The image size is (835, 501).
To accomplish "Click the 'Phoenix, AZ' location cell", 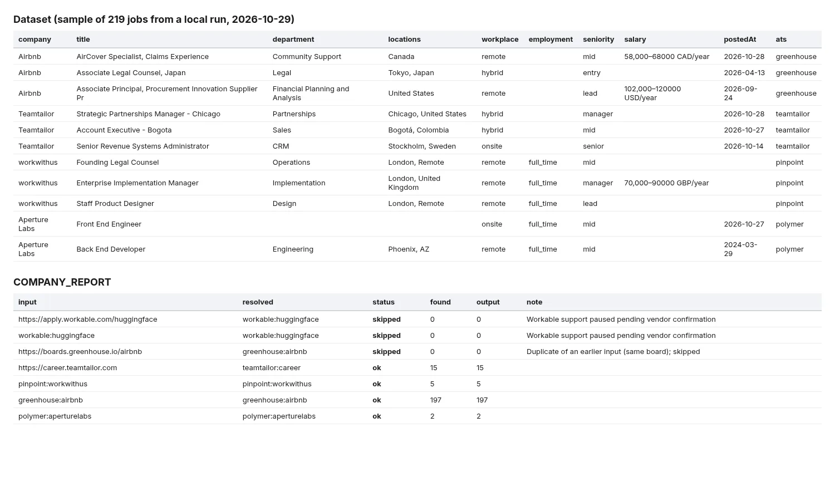I will click(x=409, y=249).
